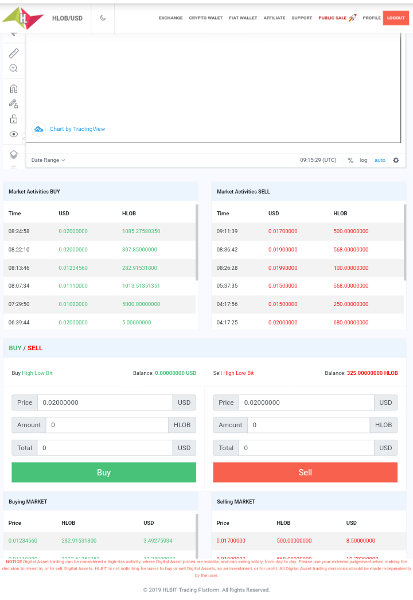Click the 325.00000000 HLOB balance
Image resolution: width=413 pixels, height=600 pixels.
[x=372, y=373]
